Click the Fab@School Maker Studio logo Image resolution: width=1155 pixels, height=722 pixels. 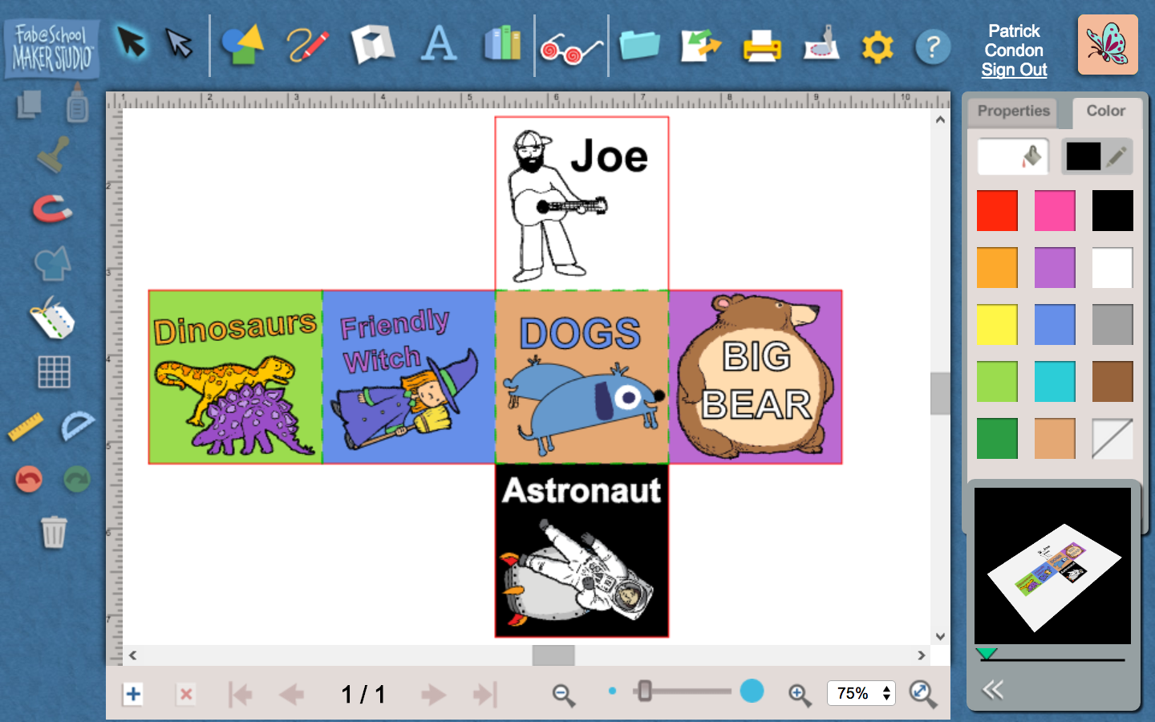(52, 49)
